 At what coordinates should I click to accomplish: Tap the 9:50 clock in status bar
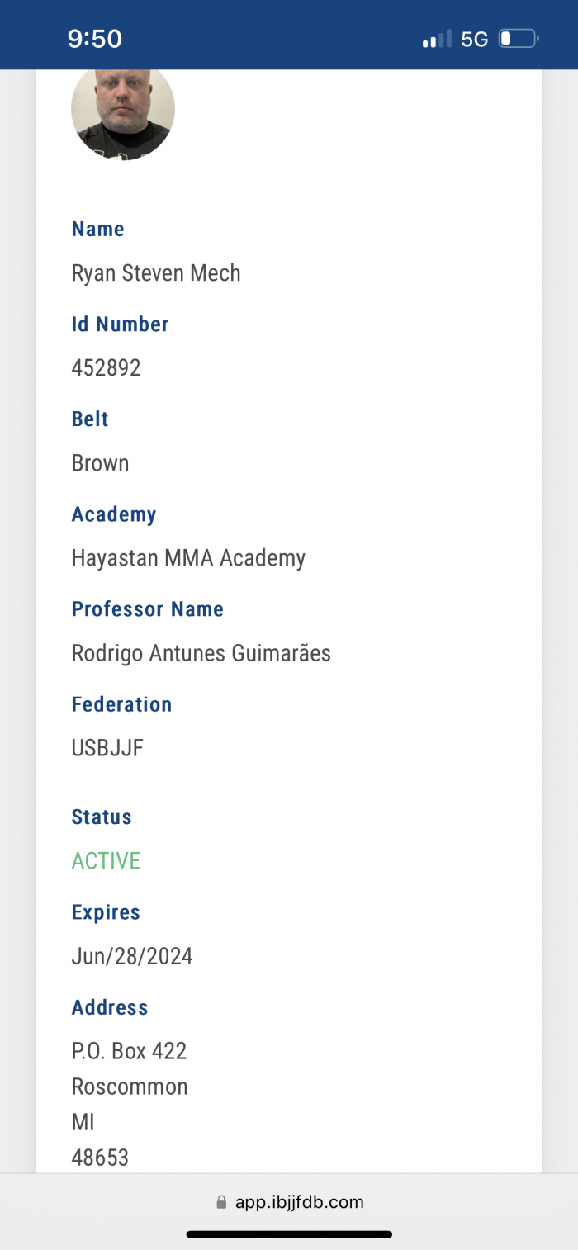(x=94, y=39)
